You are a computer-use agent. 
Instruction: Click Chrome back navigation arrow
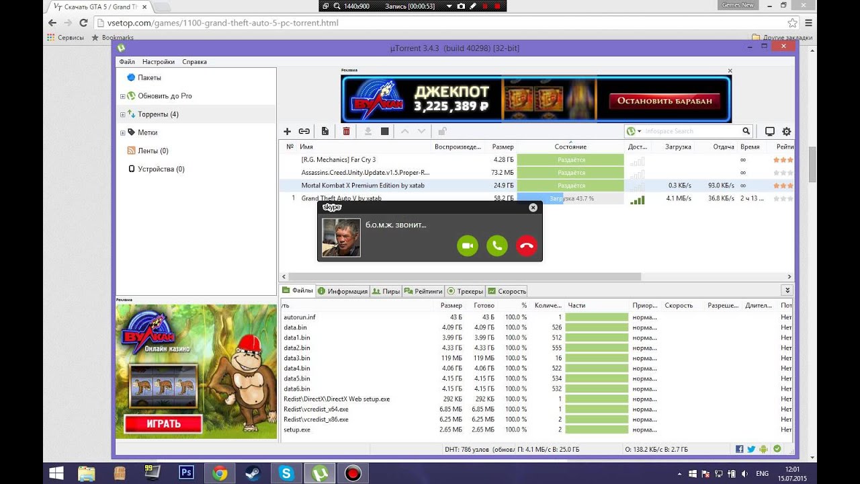click(53, 23)
